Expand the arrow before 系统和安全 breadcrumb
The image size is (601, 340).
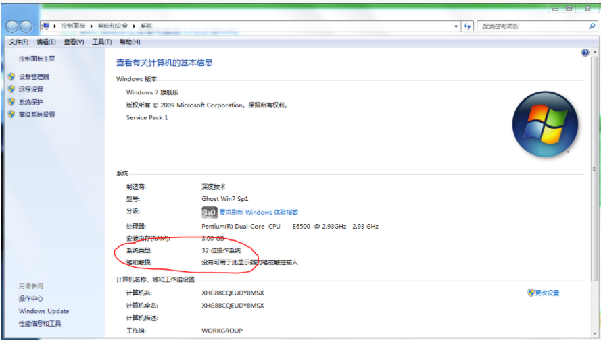[92, 26]
